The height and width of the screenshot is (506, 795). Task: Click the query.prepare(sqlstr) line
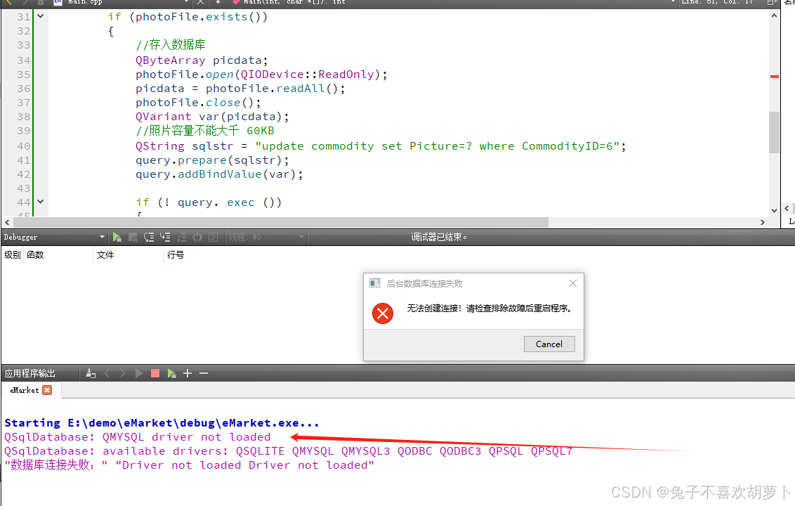(212, 160)
